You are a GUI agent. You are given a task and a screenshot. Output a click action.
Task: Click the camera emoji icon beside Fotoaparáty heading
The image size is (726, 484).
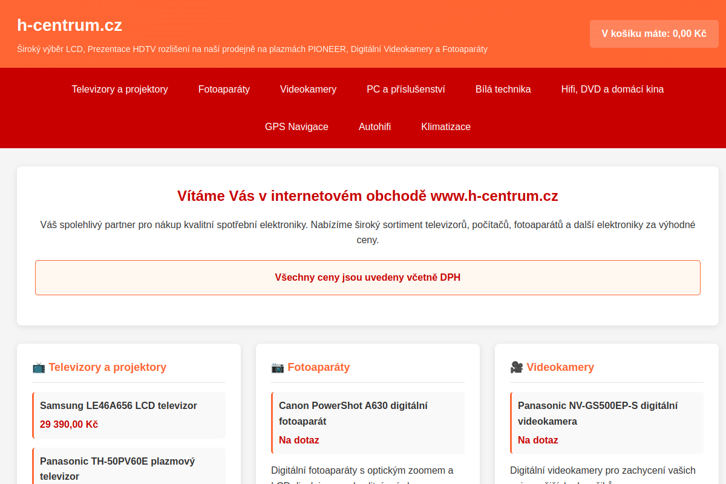coord(278,367)
